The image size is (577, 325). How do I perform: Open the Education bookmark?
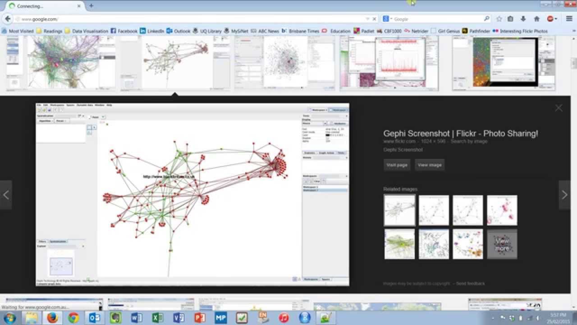336,31
